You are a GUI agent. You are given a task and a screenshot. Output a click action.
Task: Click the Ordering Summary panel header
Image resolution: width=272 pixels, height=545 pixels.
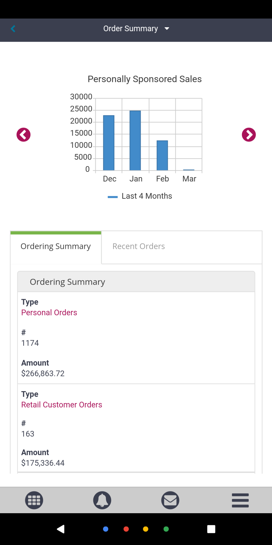coord(136,282)
